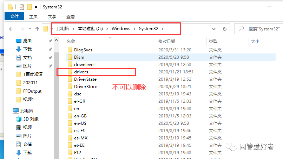The width and height of the screenshot is (283, 159).
Task: Open 202011 folder in sidebar
Action: click(x=30, y=82)
